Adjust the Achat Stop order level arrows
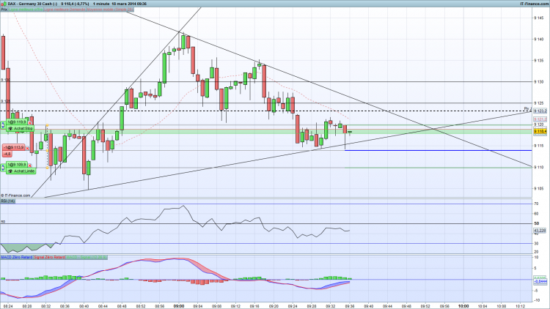The image size is (550, 309). click(x=3, y=125)
